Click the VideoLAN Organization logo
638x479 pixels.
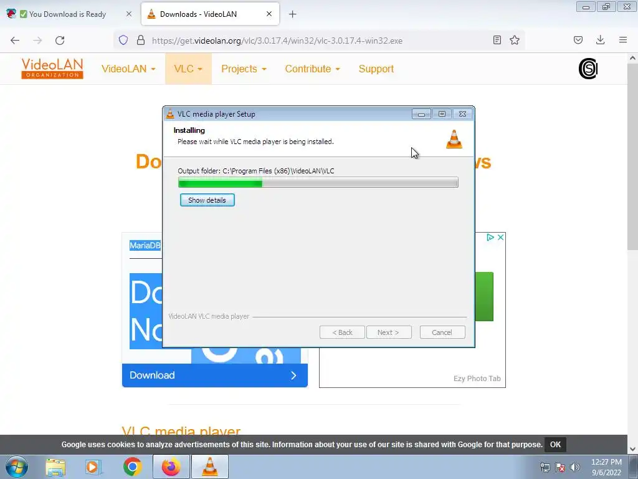pos(52,69)
